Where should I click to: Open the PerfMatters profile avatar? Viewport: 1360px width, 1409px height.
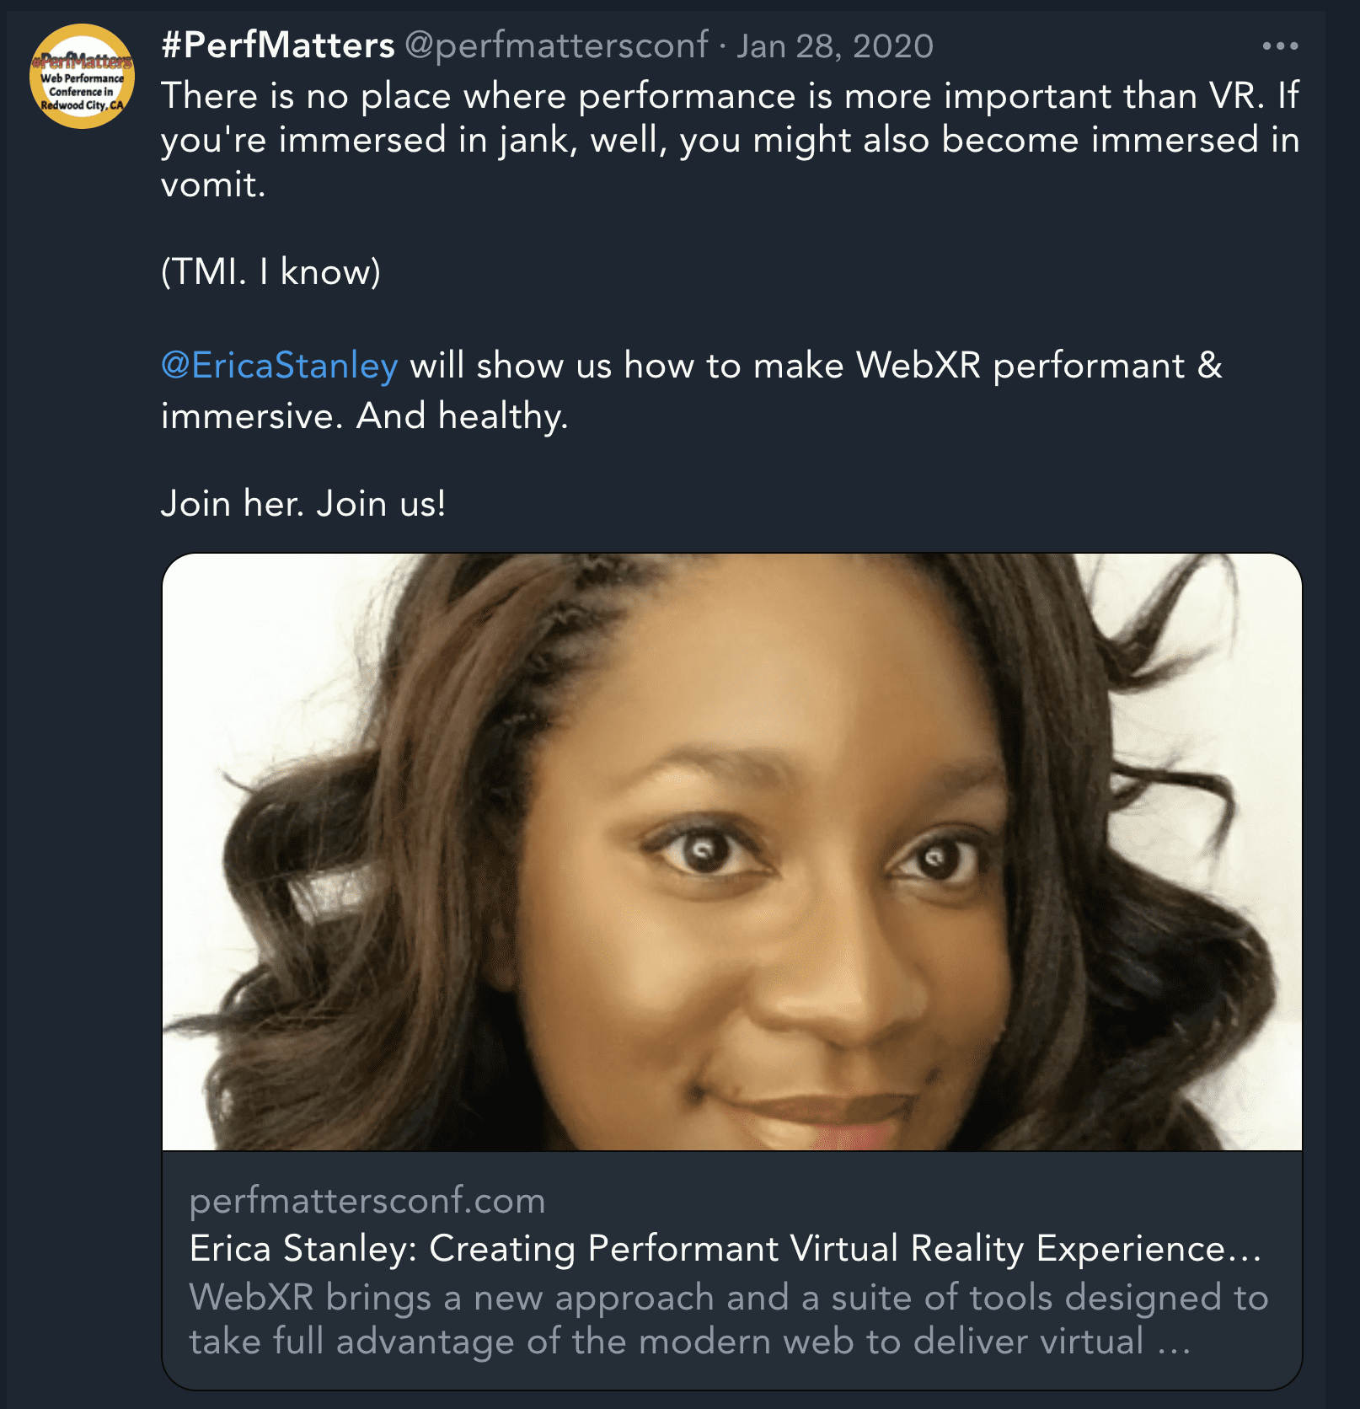pyautogui.click(x=82, y=77)
